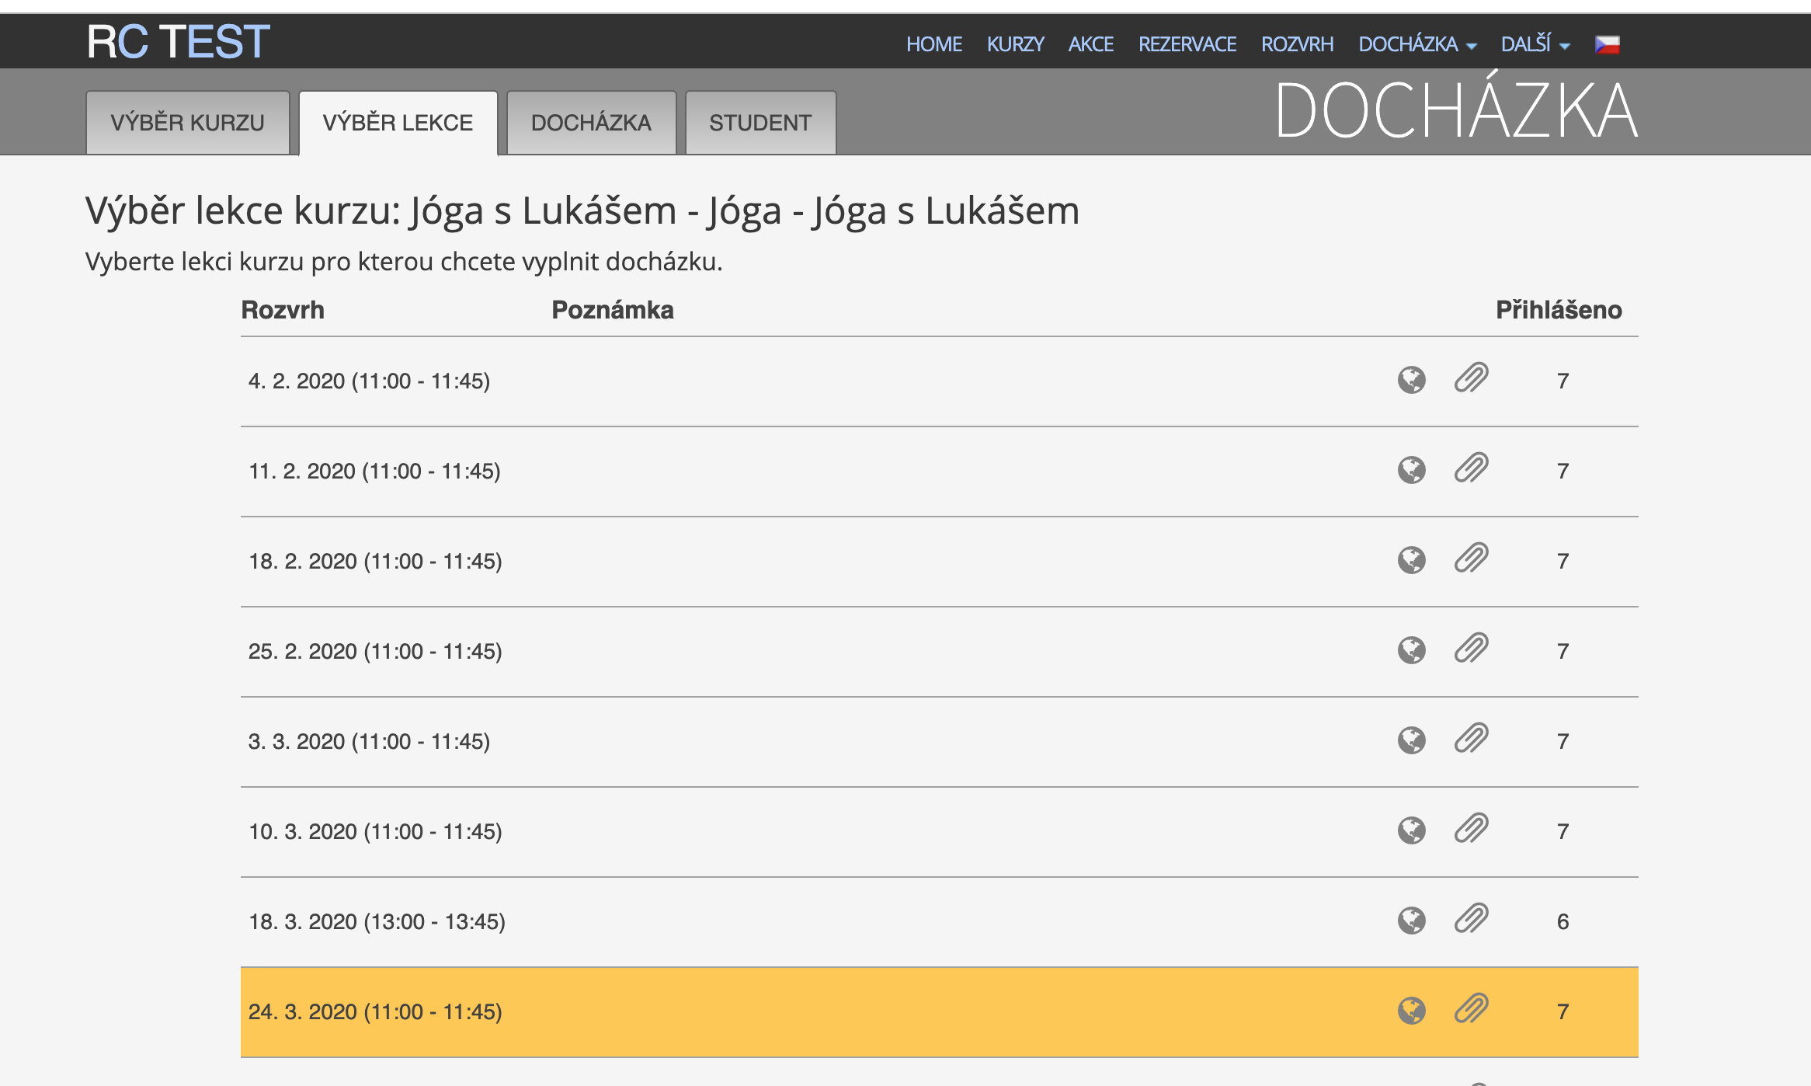Click the globe icon for 18. 3. 2020 lesson
This screenshot has height=1086, width=1811.
(1411, 921)
